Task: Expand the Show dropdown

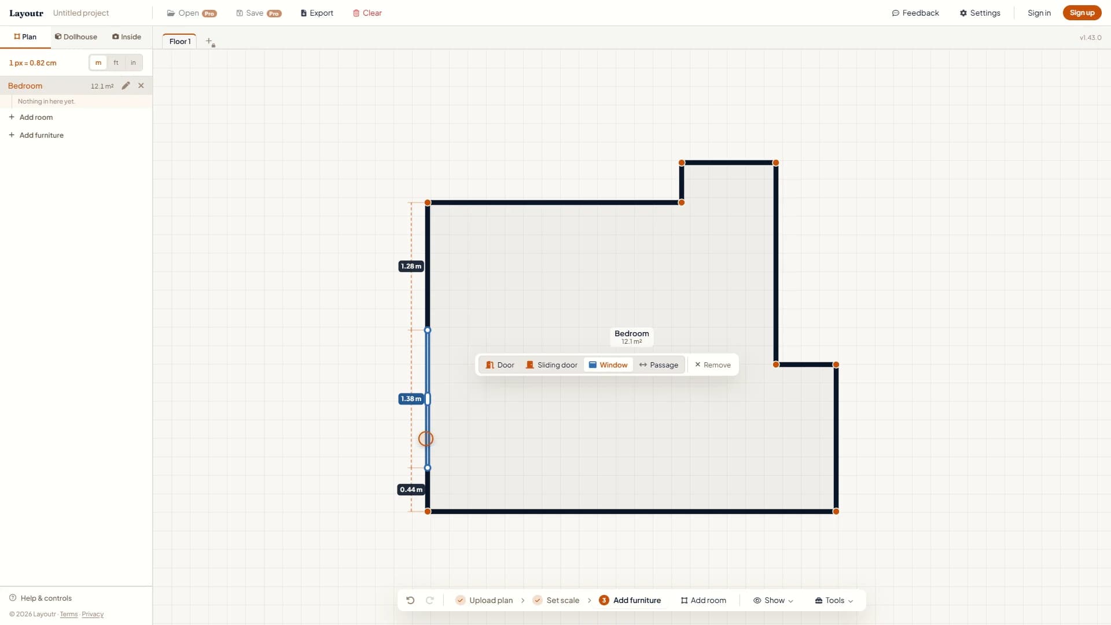Action: tap(773, 600)
